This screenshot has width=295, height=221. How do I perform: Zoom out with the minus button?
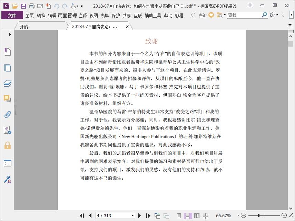point(244,215)
